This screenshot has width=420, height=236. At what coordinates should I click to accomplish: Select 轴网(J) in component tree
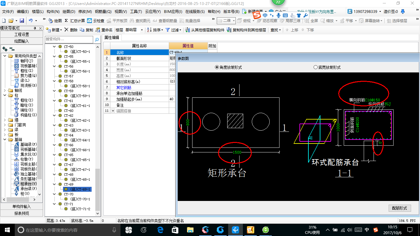[x=24, y=61]
